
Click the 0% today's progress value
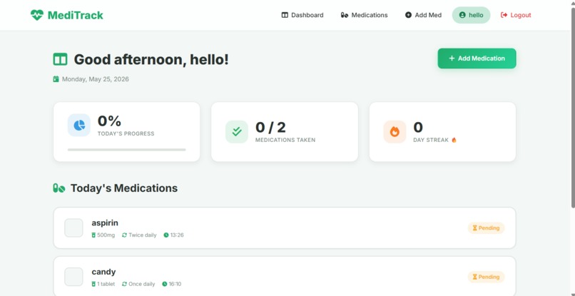pyautogui.click(x=109, y=121)
